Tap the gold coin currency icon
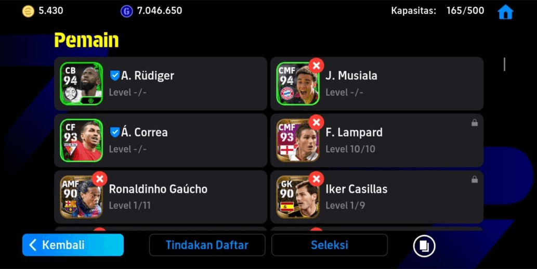The width and height of the screenshot is (537, 269). (29, 11)
